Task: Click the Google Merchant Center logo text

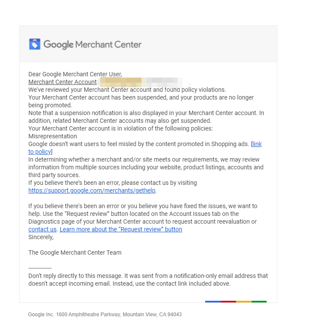Action: [92, 44]
